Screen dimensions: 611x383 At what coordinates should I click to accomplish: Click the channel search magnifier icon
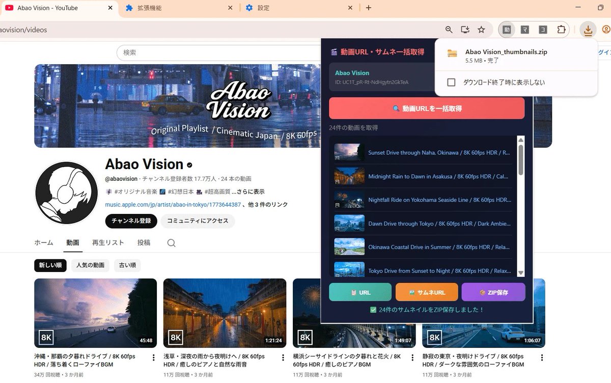point(172,243)
